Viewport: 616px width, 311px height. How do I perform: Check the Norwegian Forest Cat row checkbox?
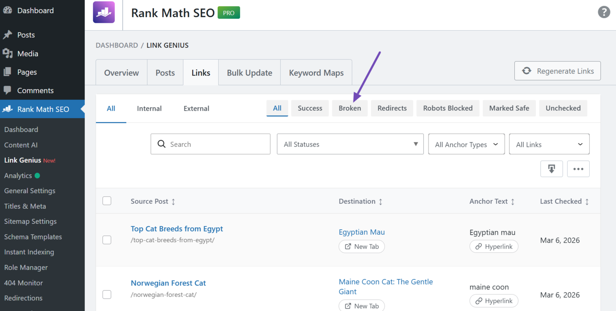[x=107, y=294]
